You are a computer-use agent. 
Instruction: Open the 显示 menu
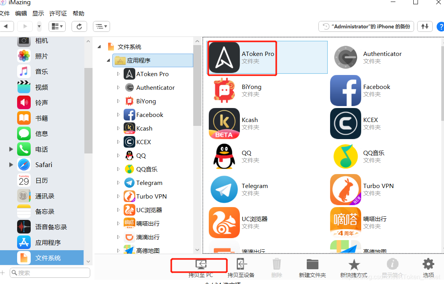click(38, 13)
